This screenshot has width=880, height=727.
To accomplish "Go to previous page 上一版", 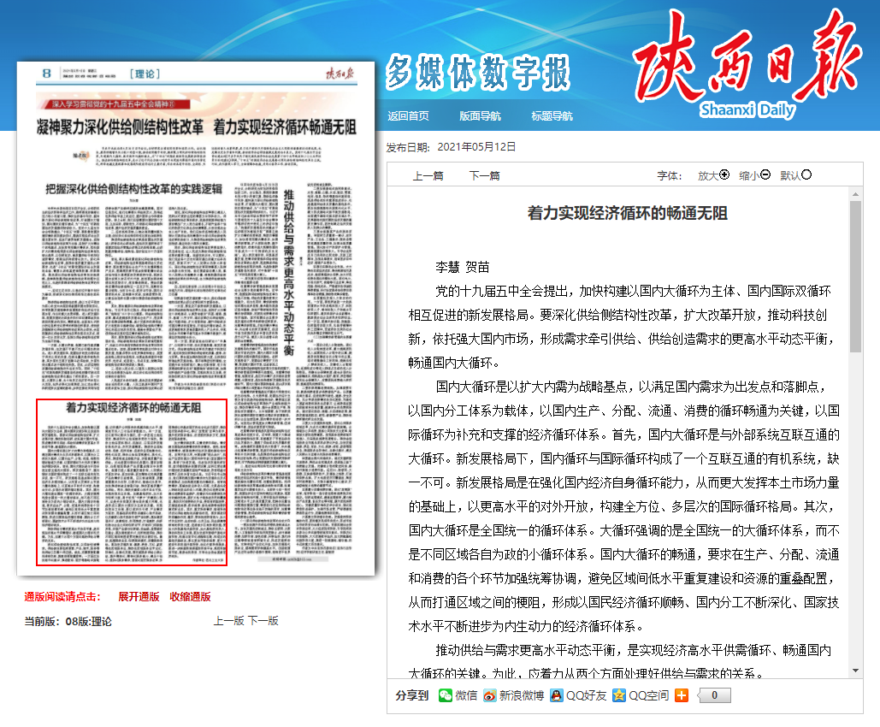I will [228, 621].
